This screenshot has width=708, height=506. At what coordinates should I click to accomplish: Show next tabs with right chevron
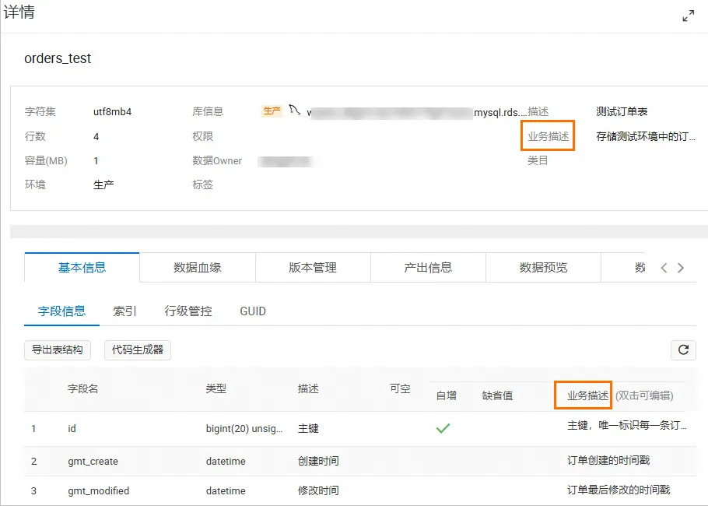point(681,268)
